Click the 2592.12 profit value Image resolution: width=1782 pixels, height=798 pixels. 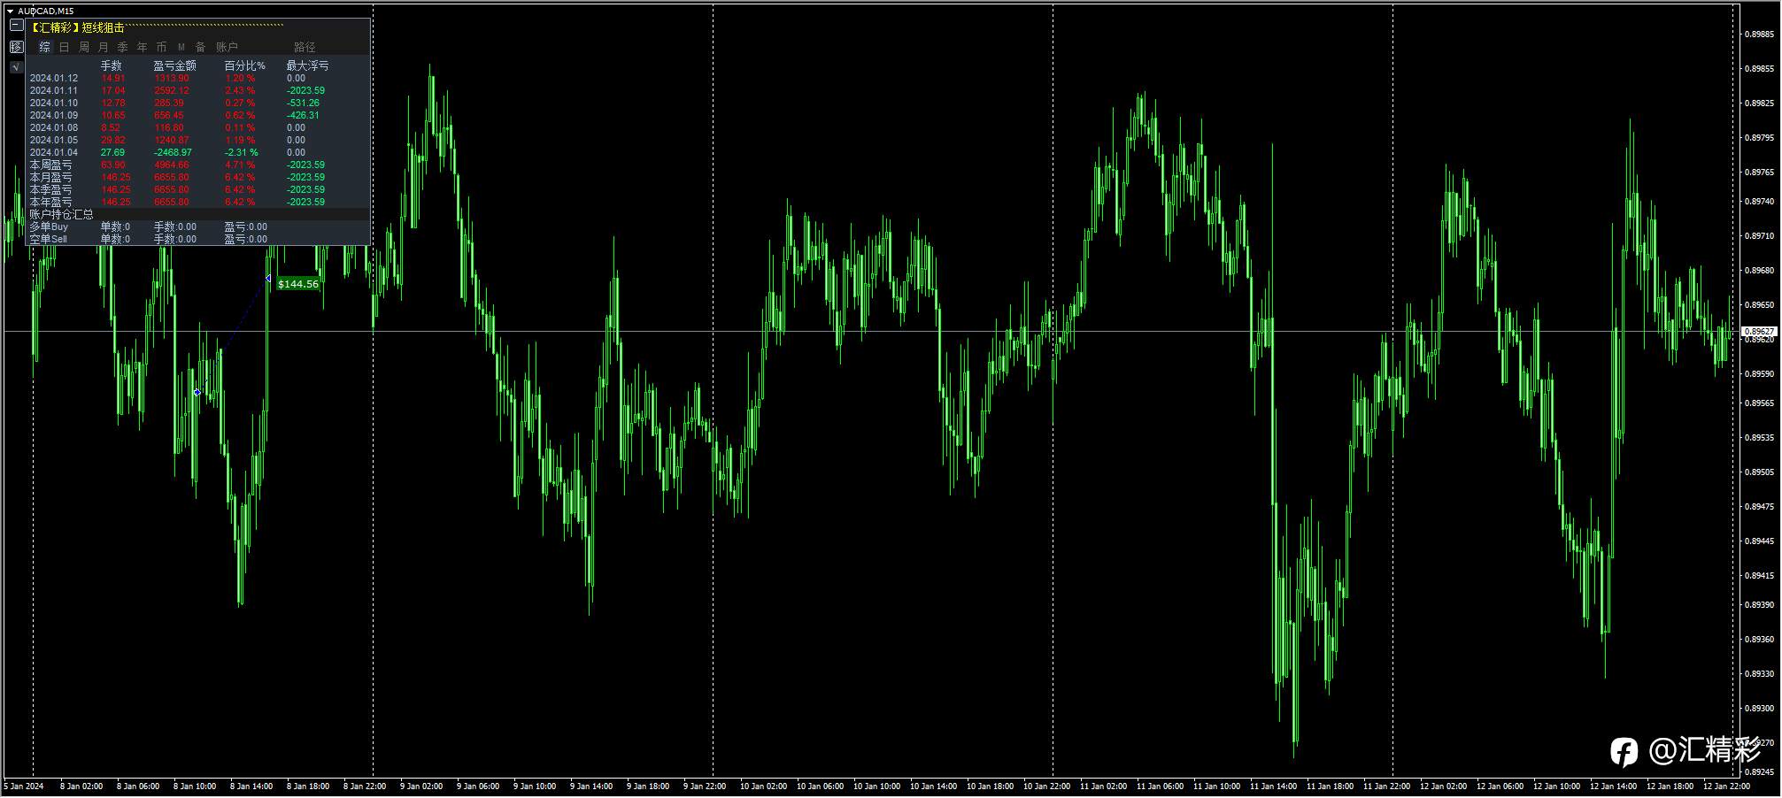172,90
